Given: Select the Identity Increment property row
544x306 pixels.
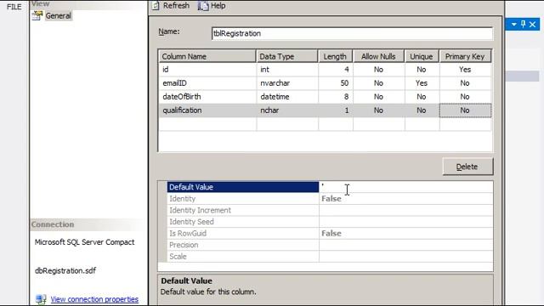Looking at the screenshot, I should pos(330,210).
